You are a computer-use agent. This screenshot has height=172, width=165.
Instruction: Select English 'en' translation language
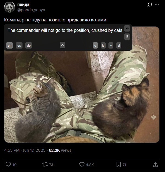tap(9, 46)
